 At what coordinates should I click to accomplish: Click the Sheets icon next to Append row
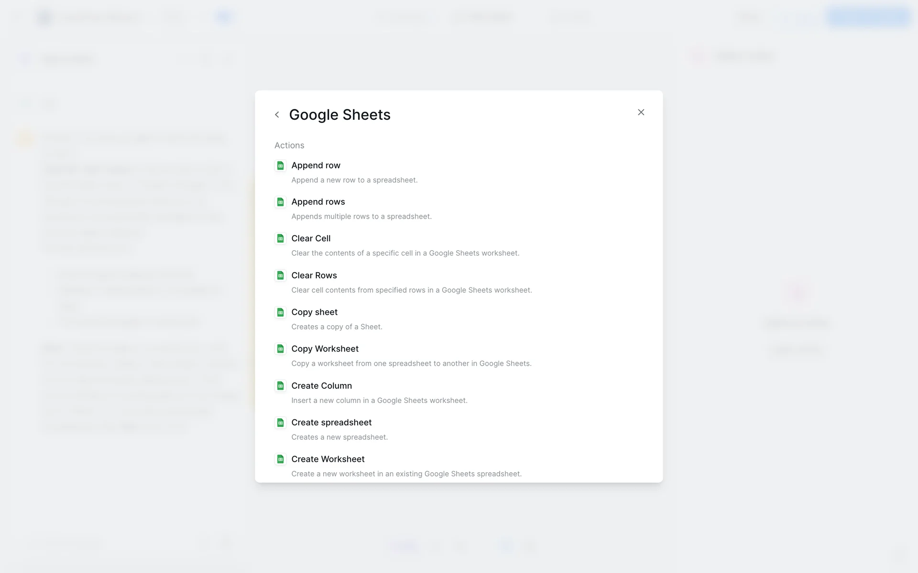281,166
